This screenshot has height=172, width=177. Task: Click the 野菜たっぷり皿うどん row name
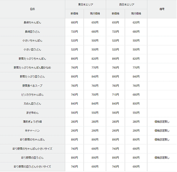coord(32,77)
